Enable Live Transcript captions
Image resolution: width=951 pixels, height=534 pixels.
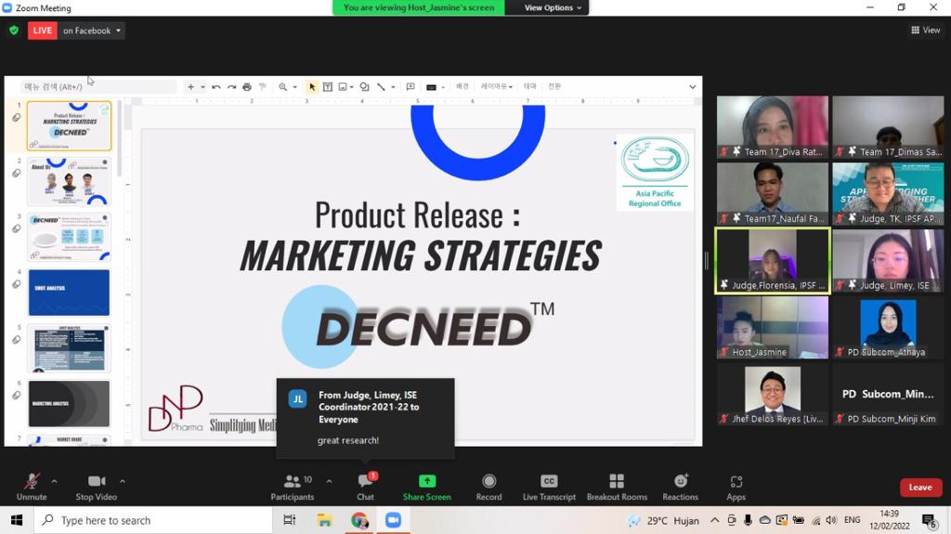point(549,487)
